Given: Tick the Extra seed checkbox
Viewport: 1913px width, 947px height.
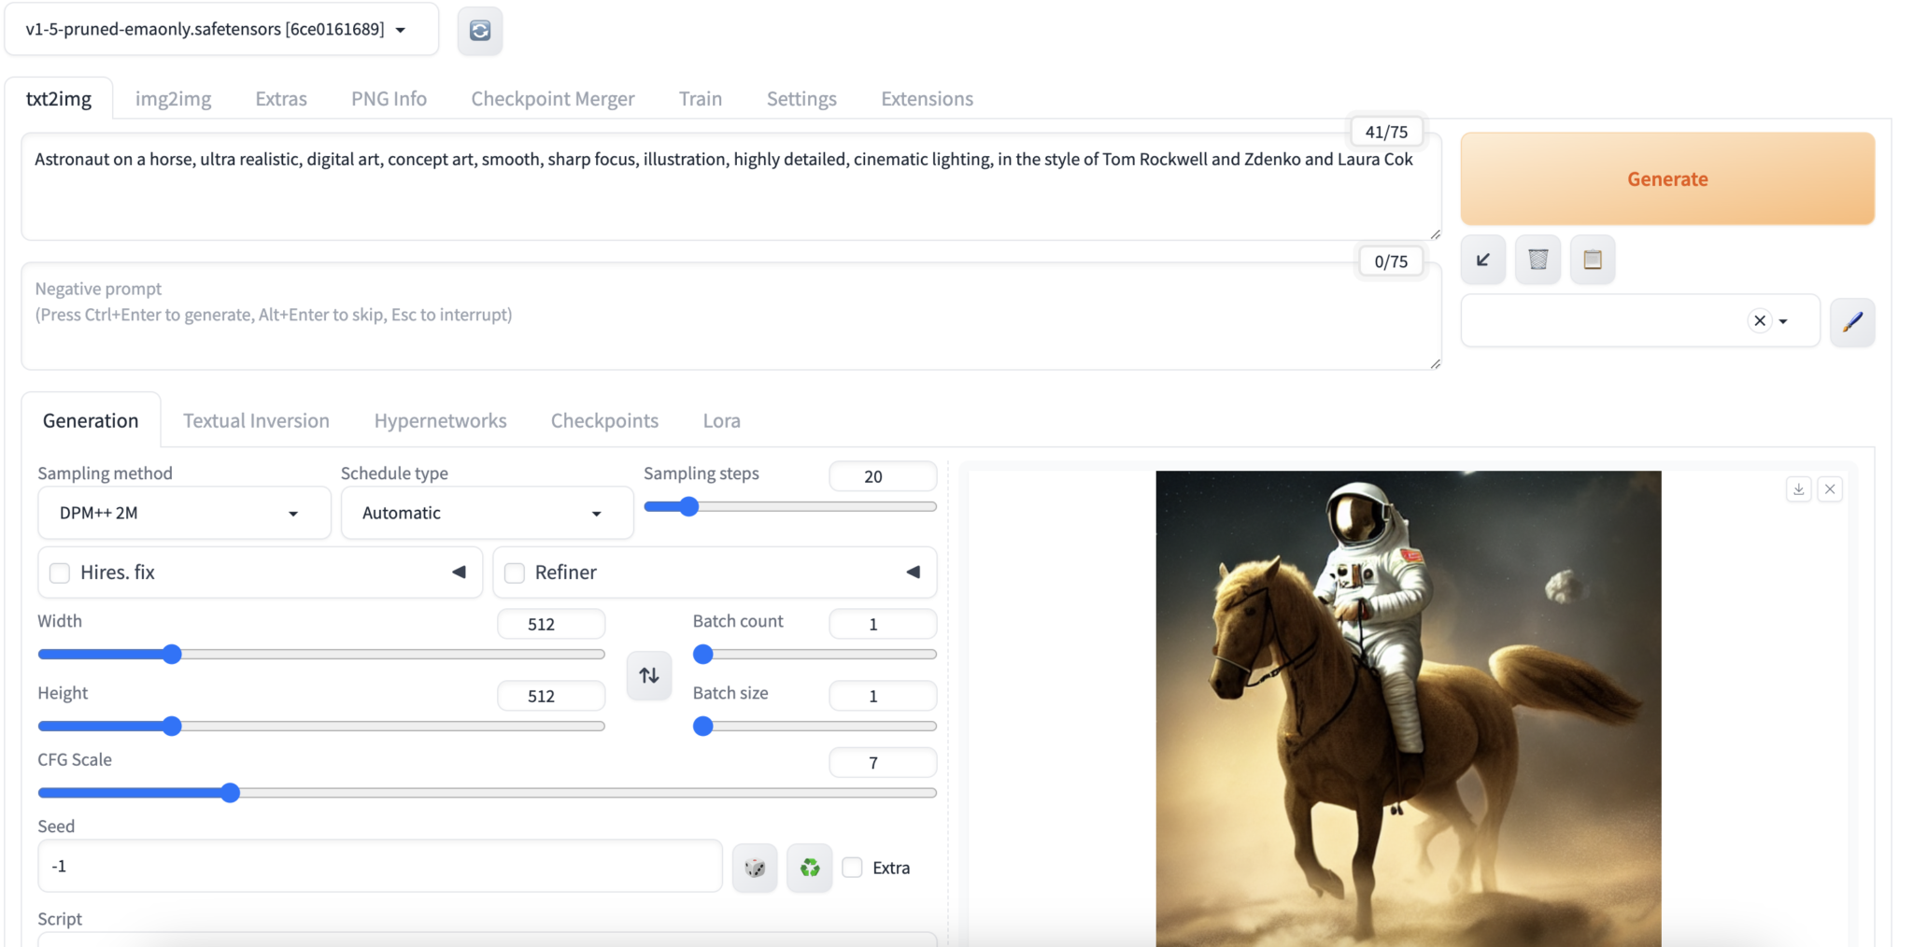Looking at the screenshot, I should point(852,868).
